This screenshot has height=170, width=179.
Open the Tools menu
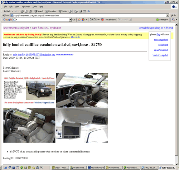coord(35,6)
